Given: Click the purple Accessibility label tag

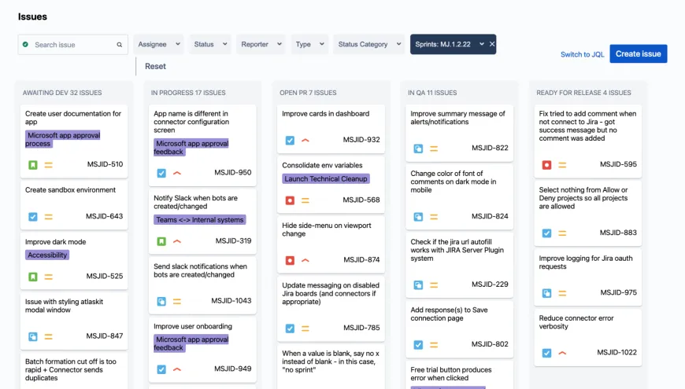Looking at the screenshot, I should pyautogui.click(x=47, y=255).
